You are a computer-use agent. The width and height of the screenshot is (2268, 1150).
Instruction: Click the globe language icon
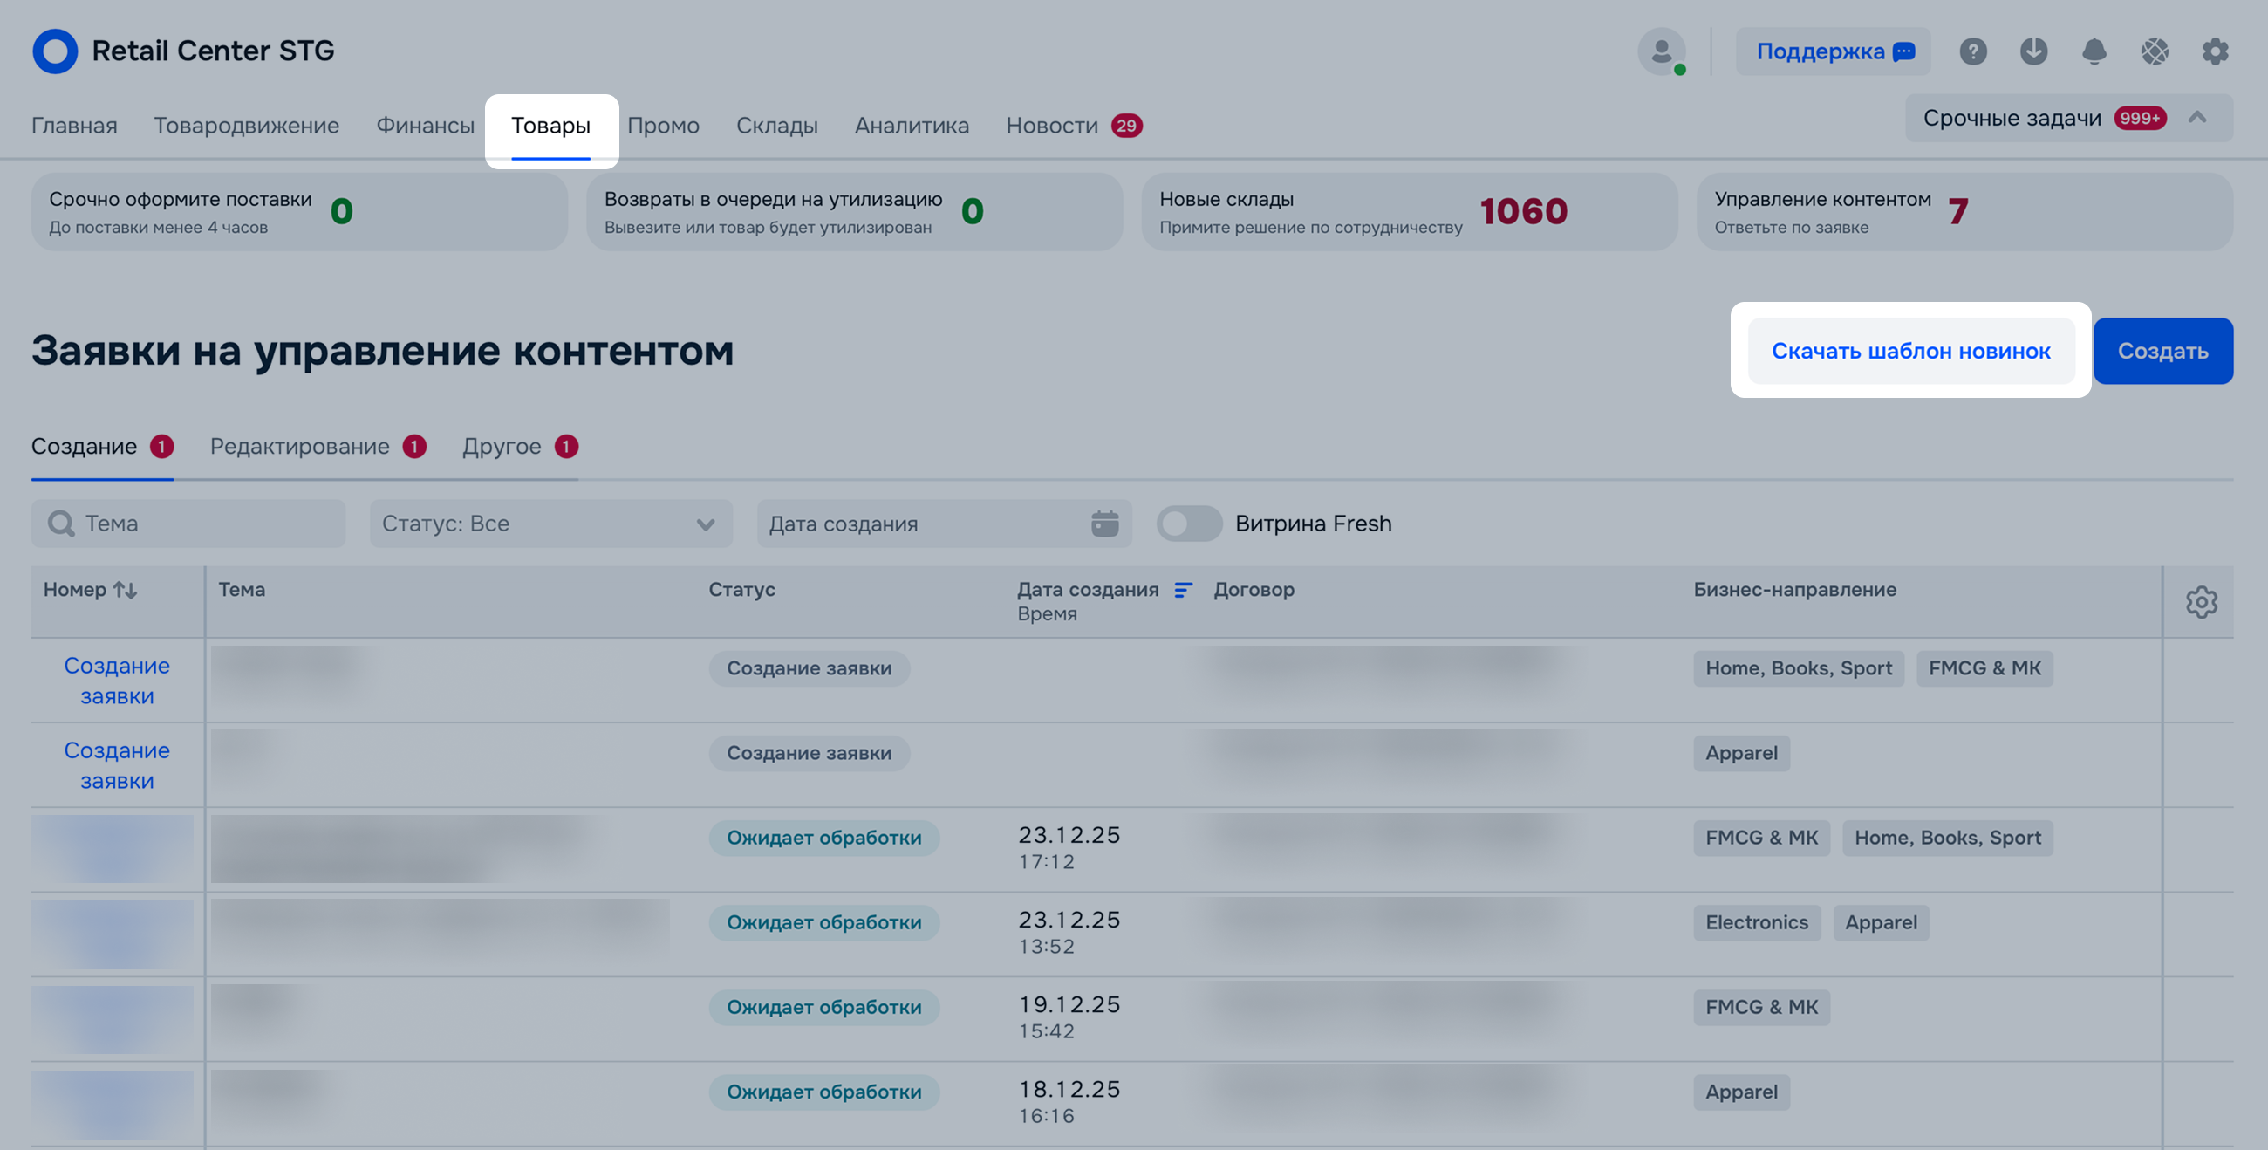(x=2155, y=51)
